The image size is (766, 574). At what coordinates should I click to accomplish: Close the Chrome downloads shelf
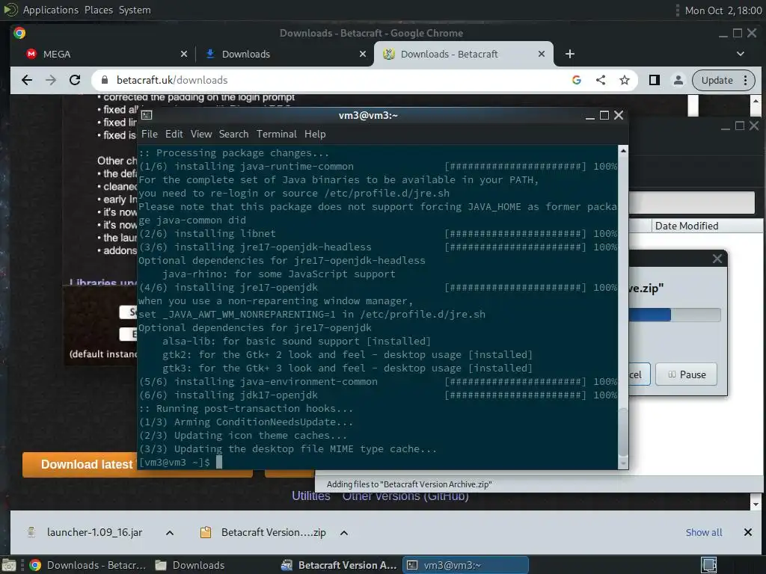(x=747, y=532)
